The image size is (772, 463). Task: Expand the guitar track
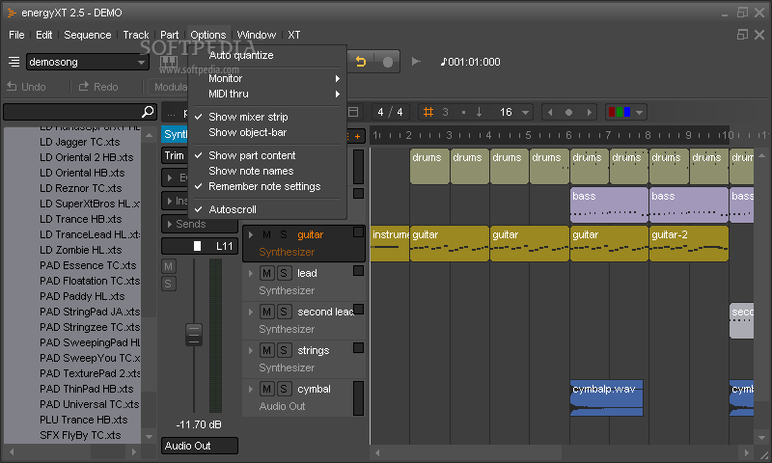click(251, 234)
